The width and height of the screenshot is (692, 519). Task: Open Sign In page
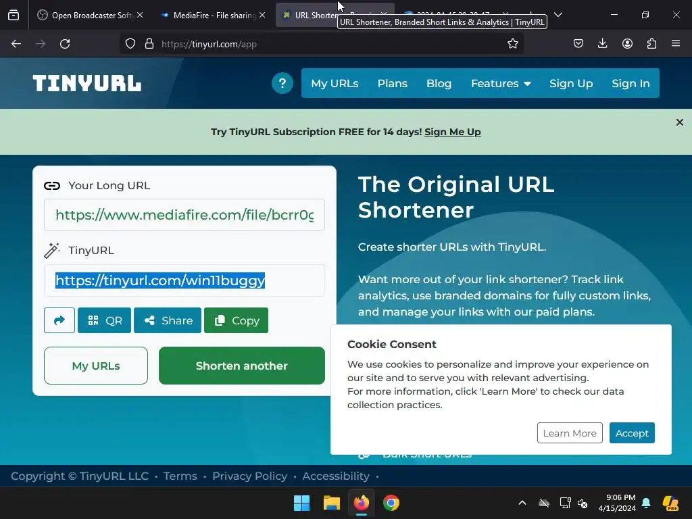click(x=631, y=83)
